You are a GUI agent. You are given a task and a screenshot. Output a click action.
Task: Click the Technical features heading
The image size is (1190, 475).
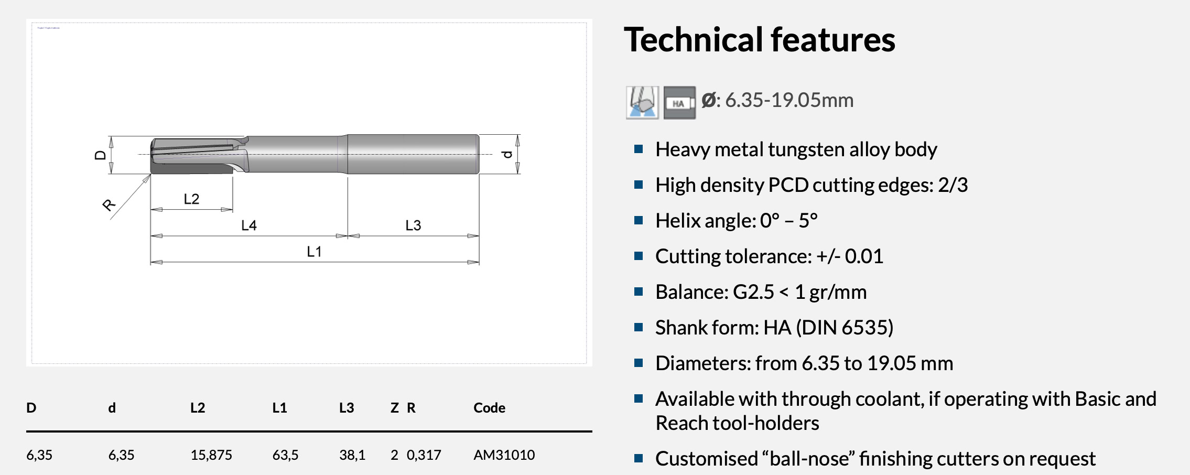coord(759,40)
